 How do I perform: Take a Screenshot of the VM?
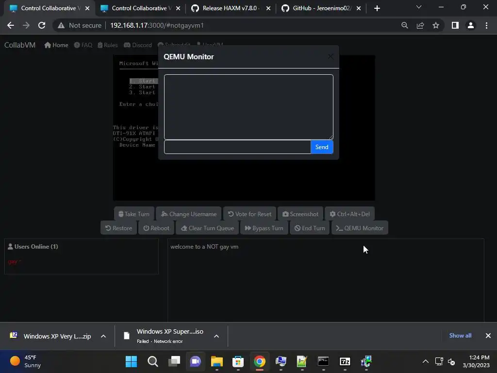(300, 214)
